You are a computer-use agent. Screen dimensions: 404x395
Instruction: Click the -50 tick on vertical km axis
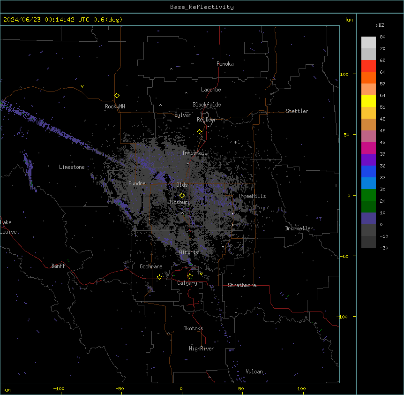click(x=344, y=256)
